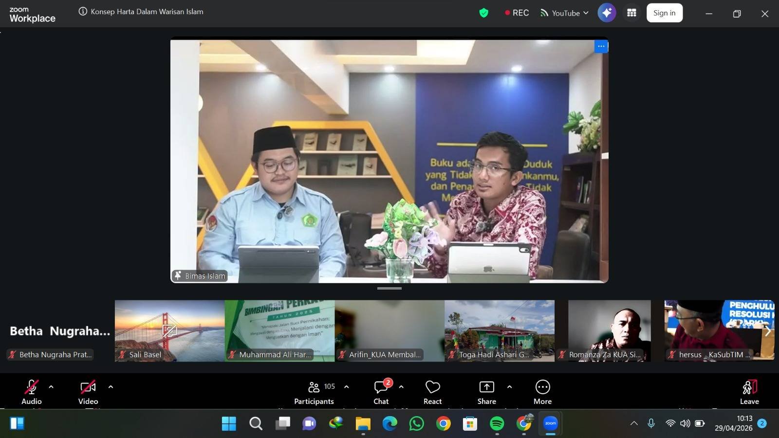This screenshot has height=438, width=779.
Task: Open the three-dot menu on Bimas Islam's video
Action: pos(601,46)
